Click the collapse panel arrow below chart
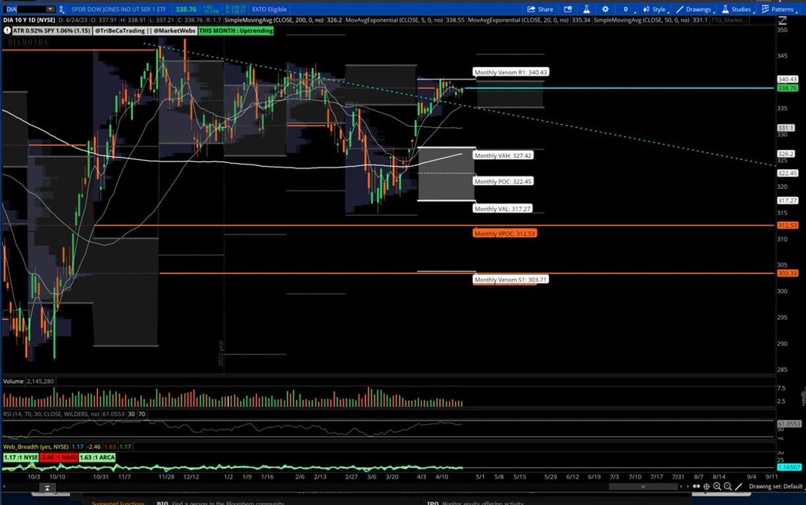The height and width of the screenshot is (505, 806). point(47,488)
